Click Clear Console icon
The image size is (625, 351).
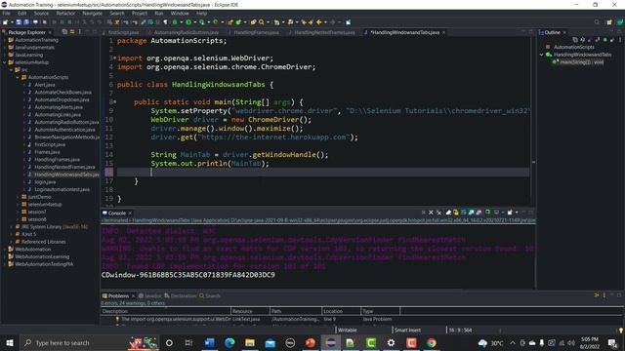448,213
